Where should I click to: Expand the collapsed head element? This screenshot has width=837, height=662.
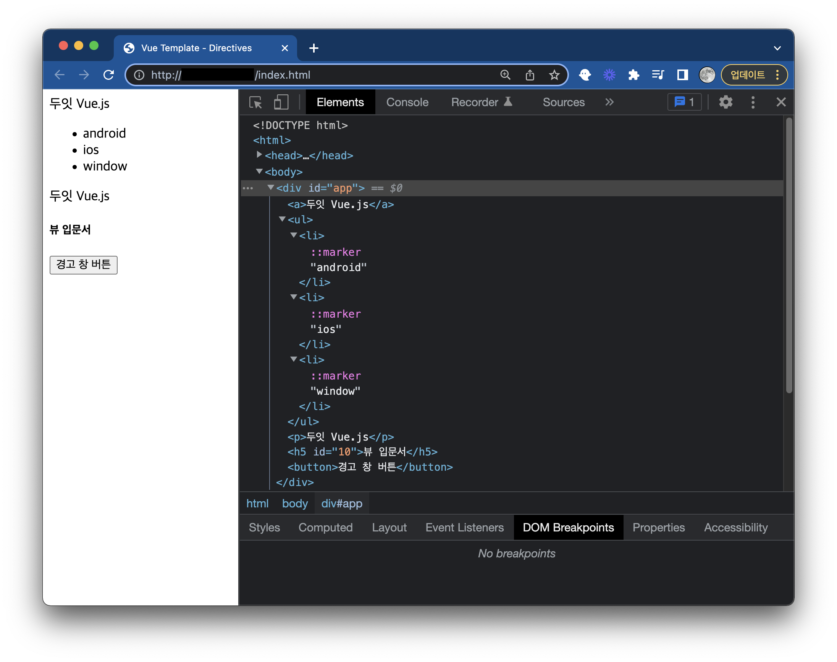pyautogui.click(x=259, y=155)
